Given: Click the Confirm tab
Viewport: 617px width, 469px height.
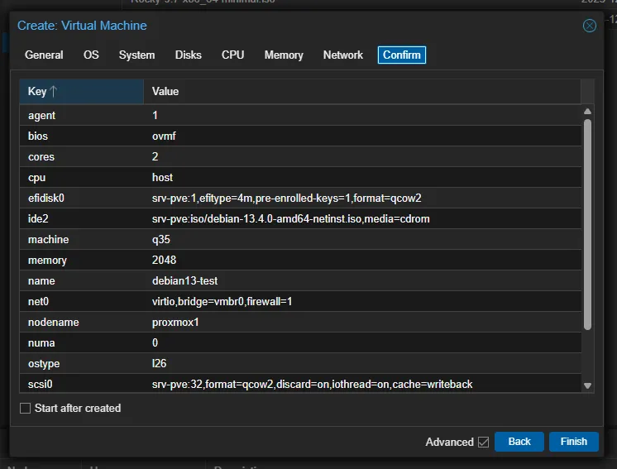Looking at the screenshot, I should click(x=402, y=55).
